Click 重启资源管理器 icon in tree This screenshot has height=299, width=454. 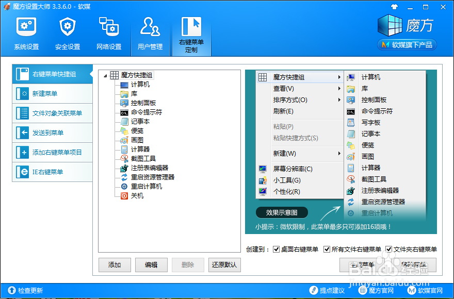point(124,177)
